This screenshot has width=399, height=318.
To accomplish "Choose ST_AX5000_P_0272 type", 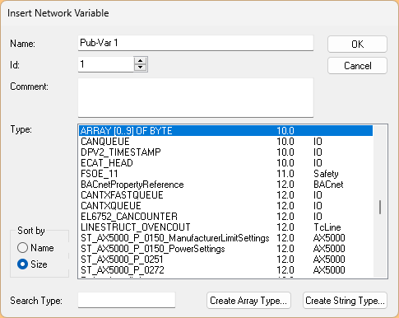I will (x=225, y=270).
